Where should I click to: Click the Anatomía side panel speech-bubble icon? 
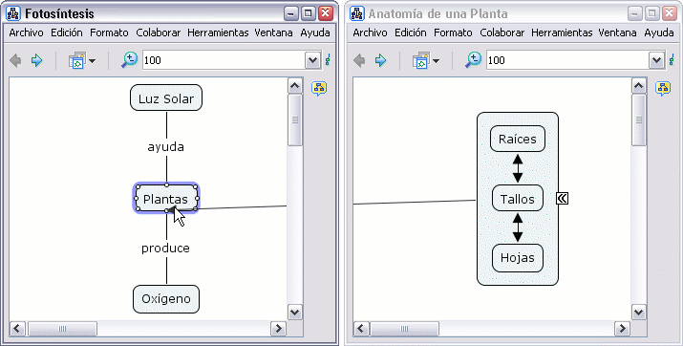pyautogui.click(x=663, y=89)
